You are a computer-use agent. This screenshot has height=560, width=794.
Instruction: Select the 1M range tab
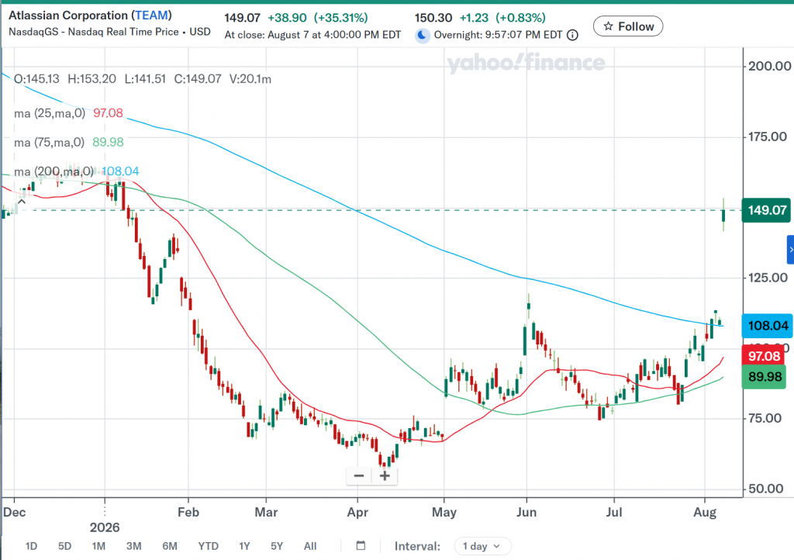coord(98,546)
